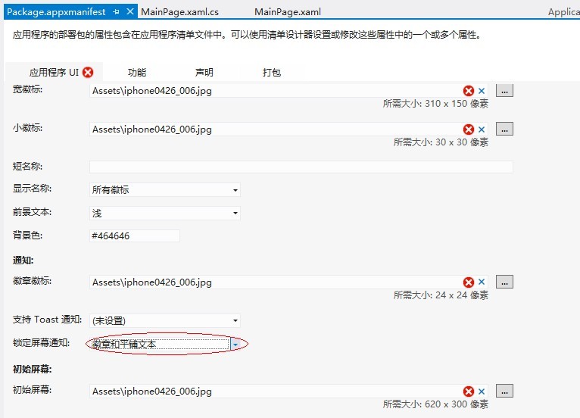The height and width of the screenshot is (418, 580).
Task: Click the 短名称 text field
Action: tap(301, 167)
